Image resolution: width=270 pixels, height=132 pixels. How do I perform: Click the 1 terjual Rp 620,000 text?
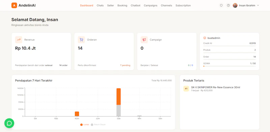(202, 91)
